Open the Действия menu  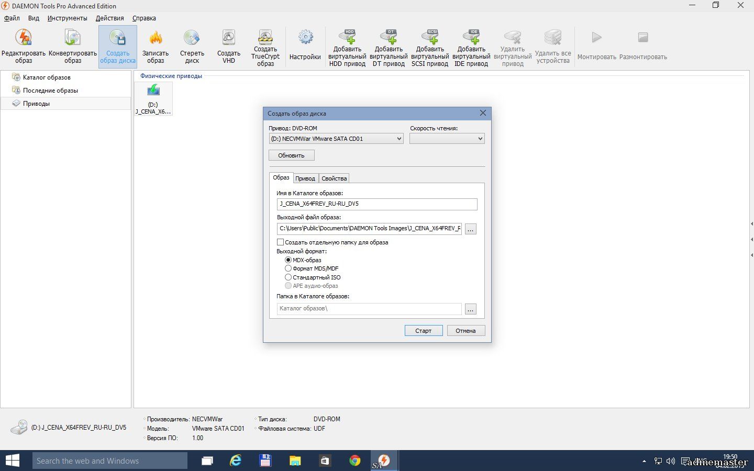[109, 18]
